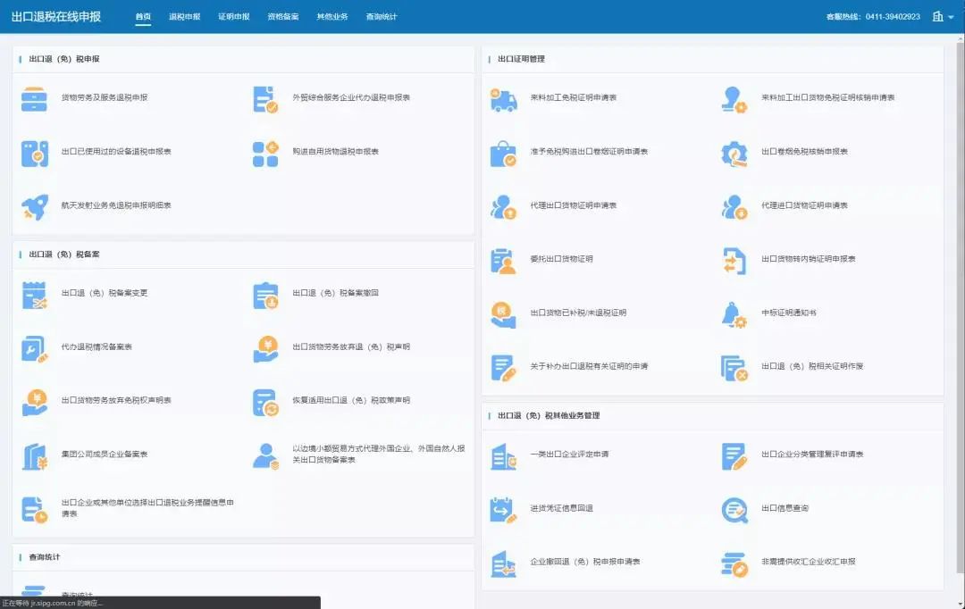Open 恢复适用出口退（免）税政策声明 icon
This screenshot has height=609, width=965.
265,403
